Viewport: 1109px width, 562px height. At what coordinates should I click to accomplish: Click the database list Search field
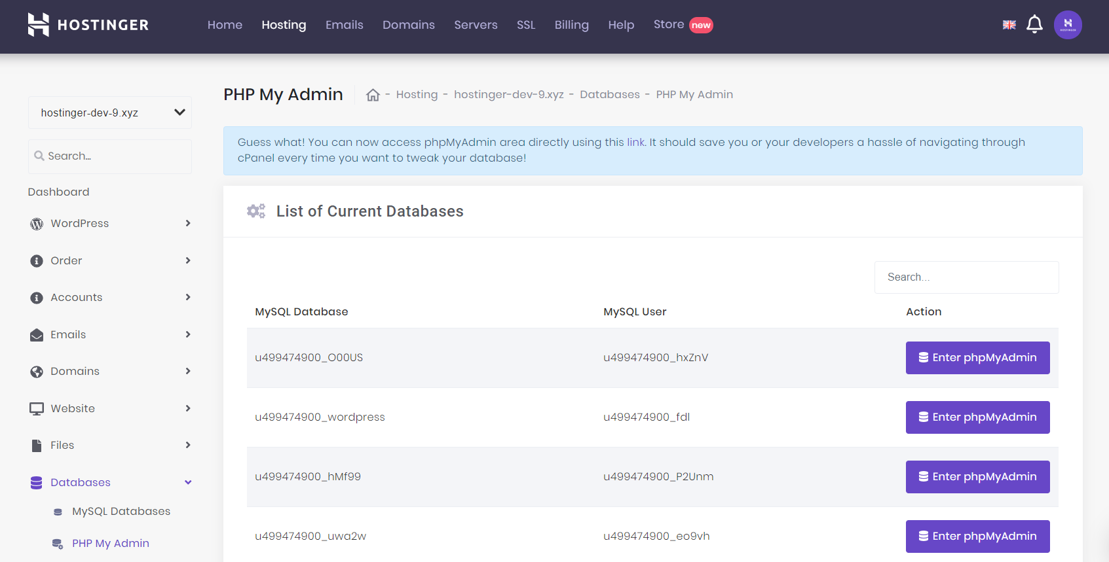click(x=966, y=277)
